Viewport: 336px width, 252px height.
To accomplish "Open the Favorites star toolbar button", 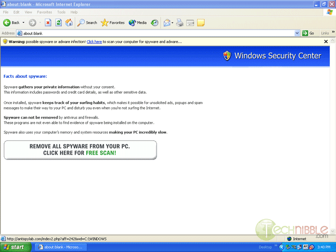I will [x=113, y=22].
